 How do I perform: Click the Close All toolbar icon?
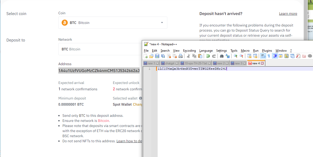pos(175,56)
